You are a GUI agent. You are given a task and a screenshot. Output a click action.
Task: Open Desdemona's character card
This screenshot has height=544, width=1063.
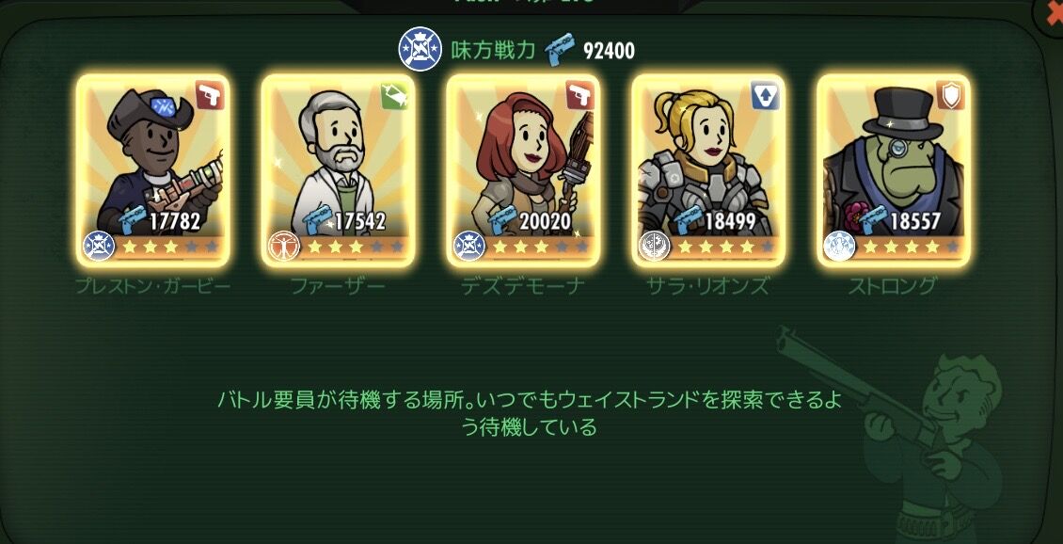point(523,169)
